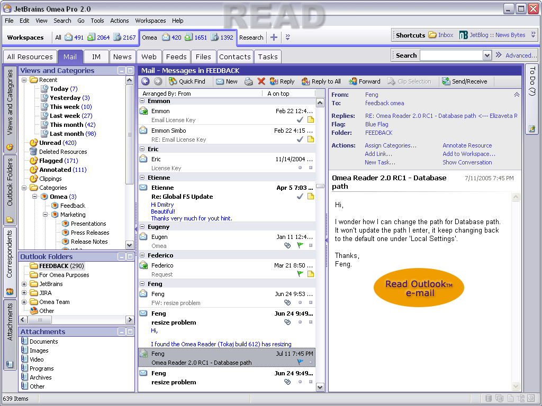Collapse the Recent tree node
Screen dimensions: 542x406
click(24, 80)
